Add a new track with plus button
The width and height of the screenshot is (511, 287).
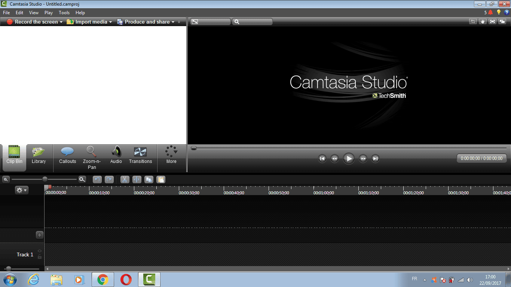(40, 235)
